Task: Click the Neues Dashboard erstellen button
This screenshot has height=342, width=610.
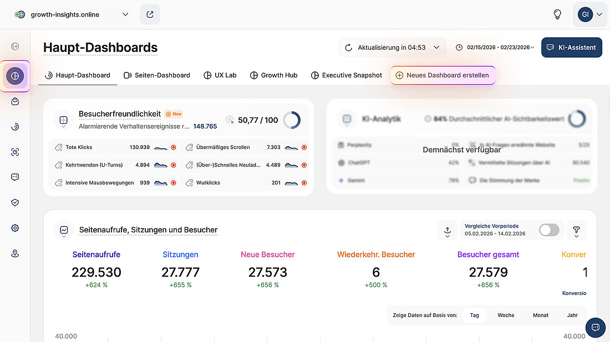Action: coord(443,75)
